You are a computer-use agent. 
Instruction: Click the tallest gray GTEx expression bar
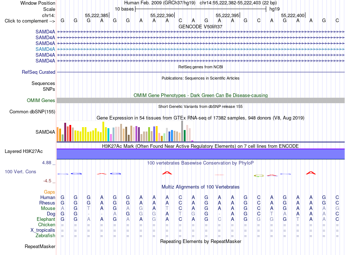pos(182,131)
